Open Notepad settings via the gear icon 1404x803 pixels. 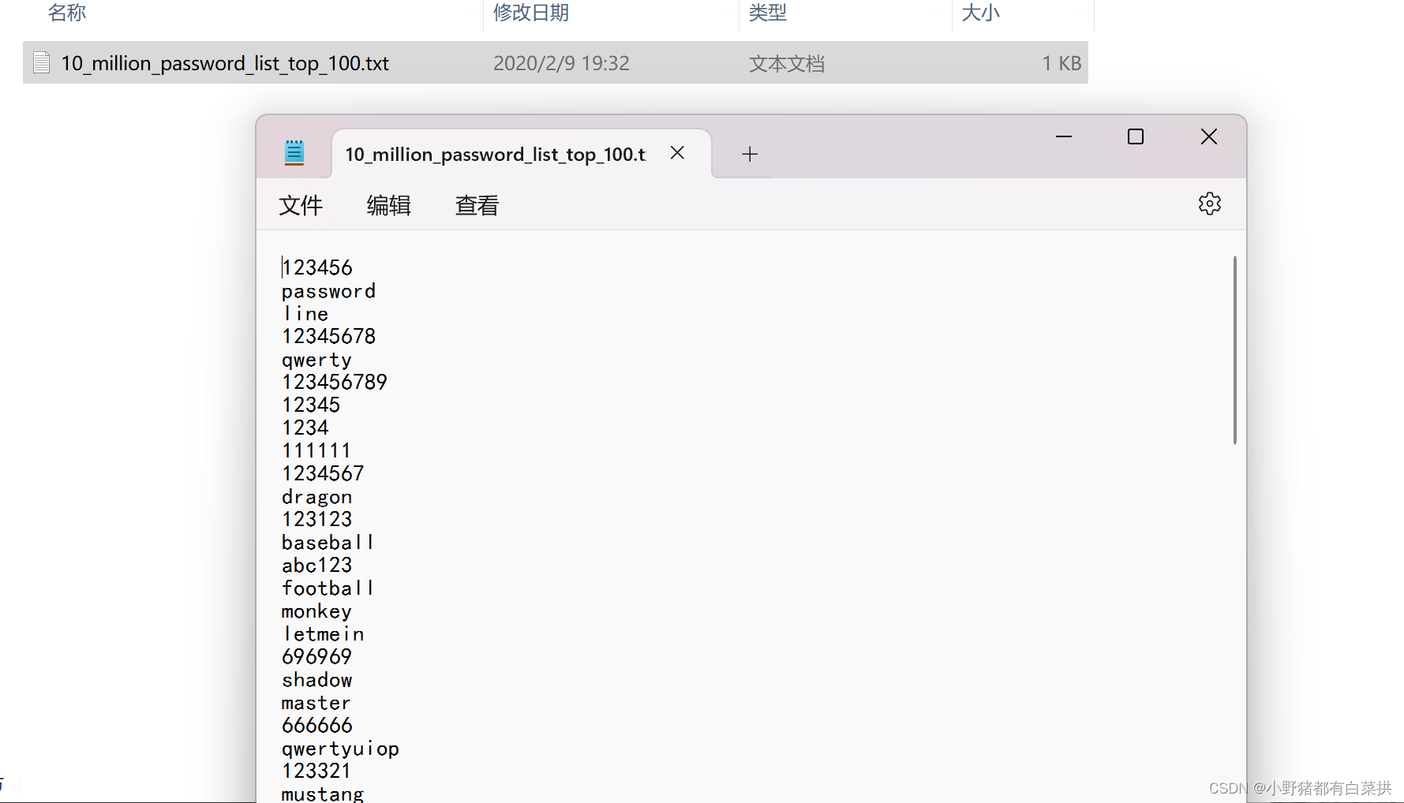tap(1209, 204)
